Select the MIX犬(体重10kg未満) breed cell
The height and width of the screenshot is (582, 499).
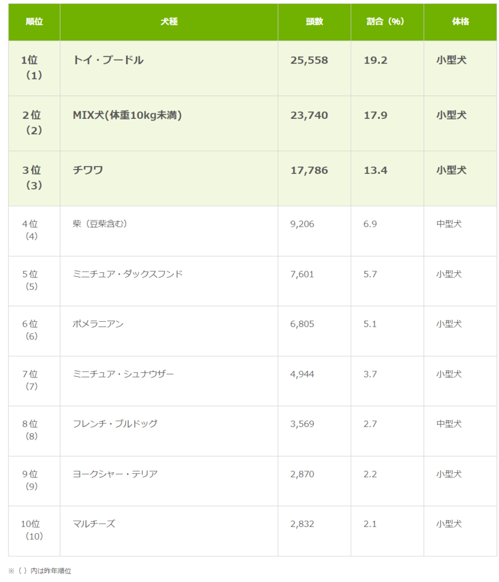(127, 115)
